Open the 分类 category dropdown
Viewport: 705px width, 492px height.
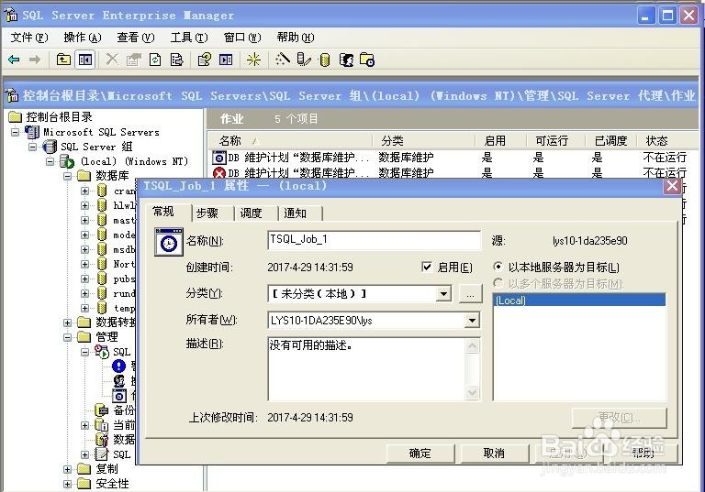(x=443, y=294)
